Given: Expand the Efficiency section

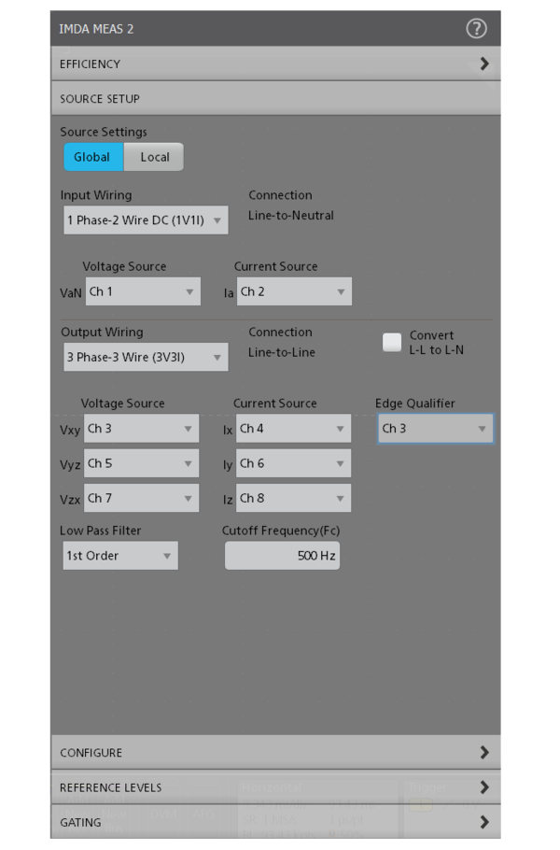Looking at the screenshot, I should point(274,64).
